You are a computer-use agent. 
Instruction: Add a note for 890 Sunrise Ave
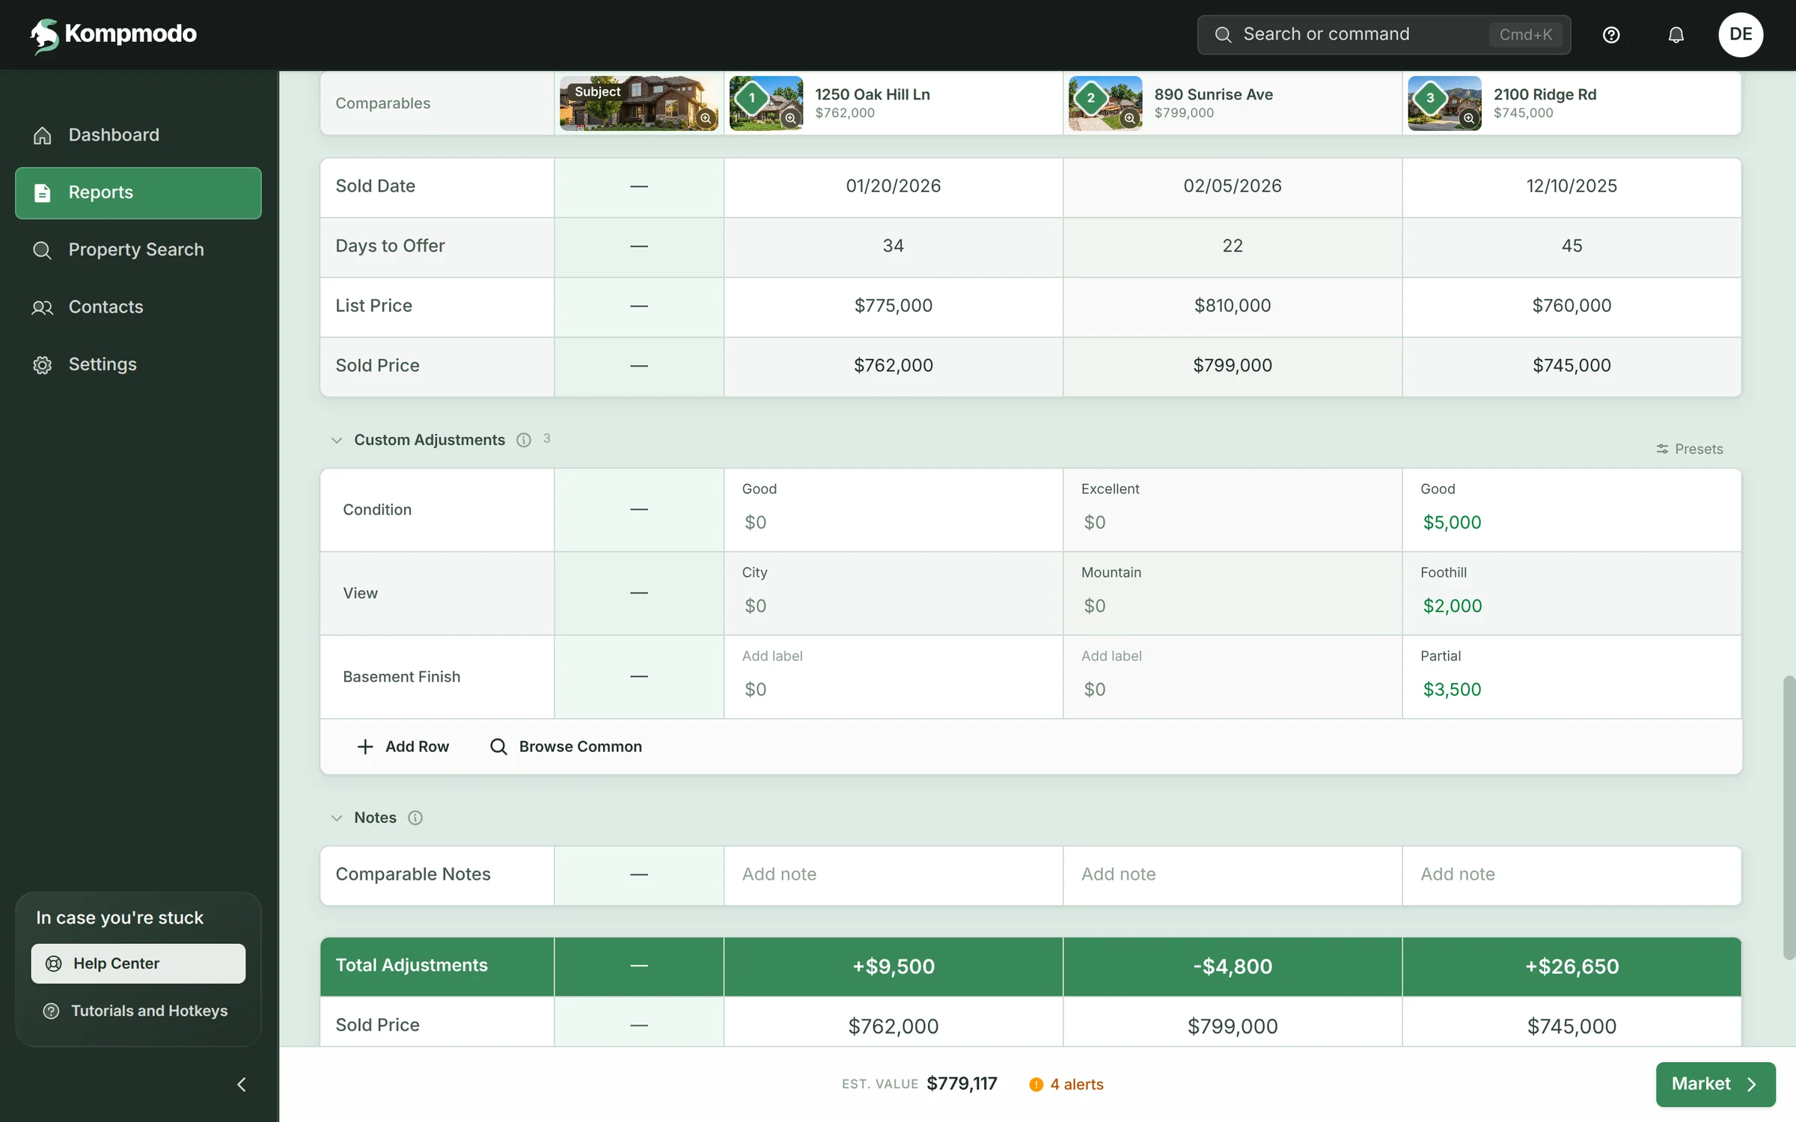(1233, 875)
